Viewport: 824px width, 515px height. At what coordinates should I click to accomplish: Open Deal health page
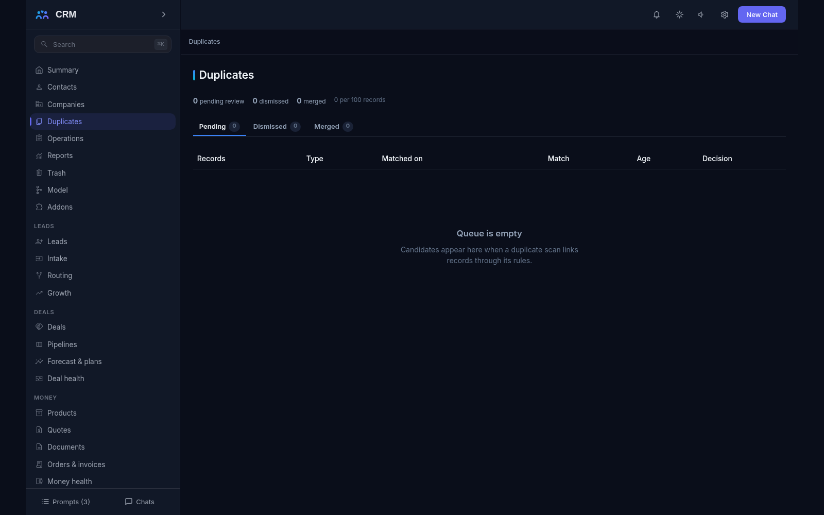click(x=102, y=379)
